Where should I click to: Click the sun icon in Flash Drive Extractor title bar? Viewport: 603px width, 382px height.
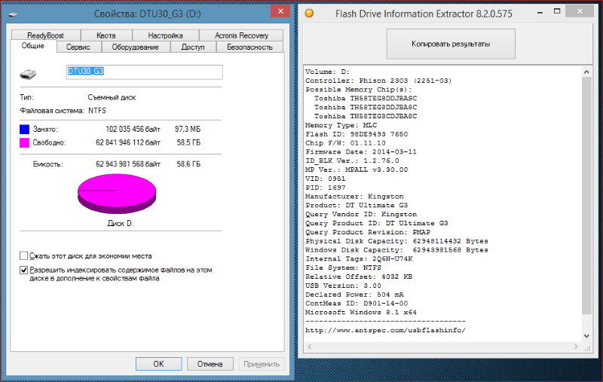point(309,14)
